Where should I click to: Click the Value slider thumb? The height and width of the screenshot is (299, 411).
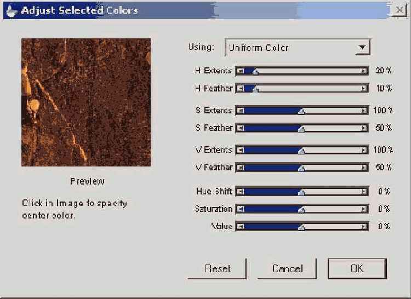coord(301,227)
